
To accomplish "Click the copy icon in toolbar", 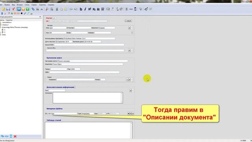I will point(61,9).
